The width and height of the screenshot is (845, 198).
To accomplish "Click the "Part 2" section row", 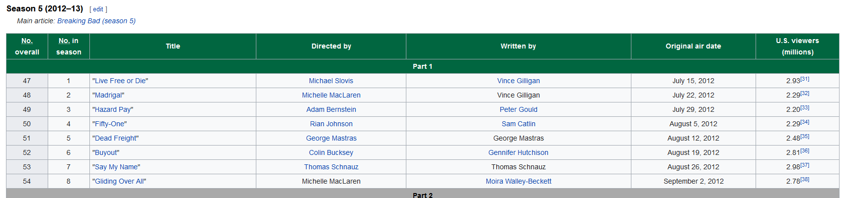I will point(423,194).
